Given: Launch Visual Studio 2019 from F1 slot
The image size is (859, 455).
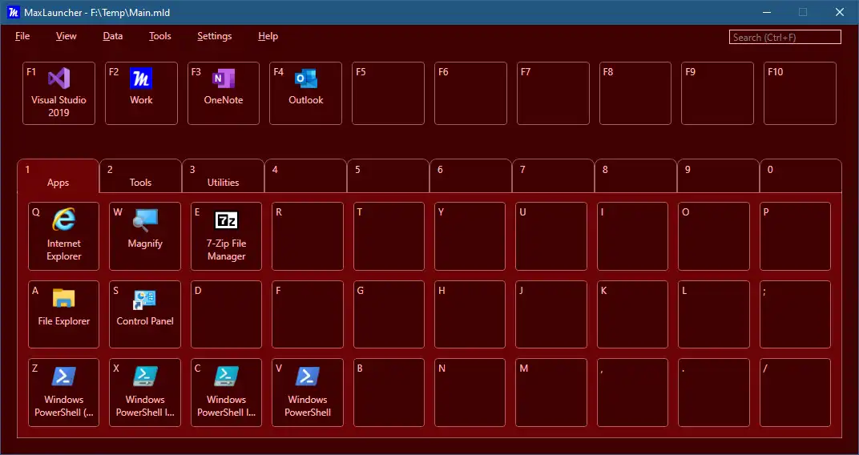Looking at the screenshot, I should (x=58, y=93).
